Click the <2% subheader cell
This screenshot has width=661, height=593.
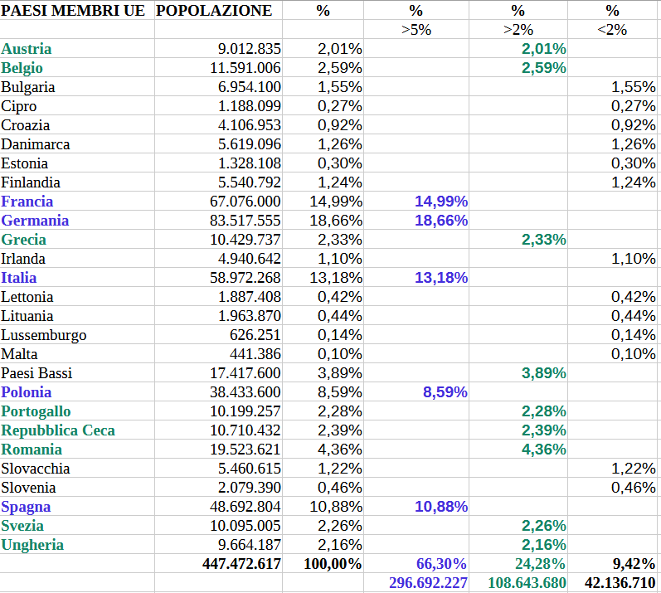(612, 30)
